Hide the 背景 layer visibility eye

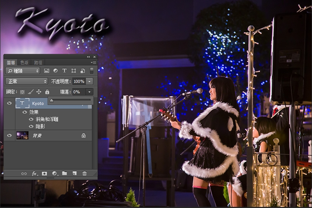[10, 136]
